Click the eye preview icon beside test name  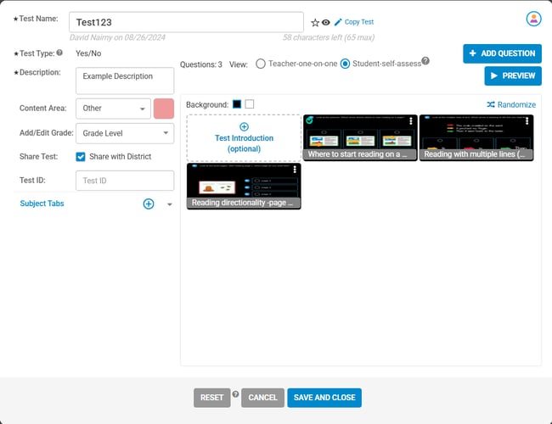[325, 22]
